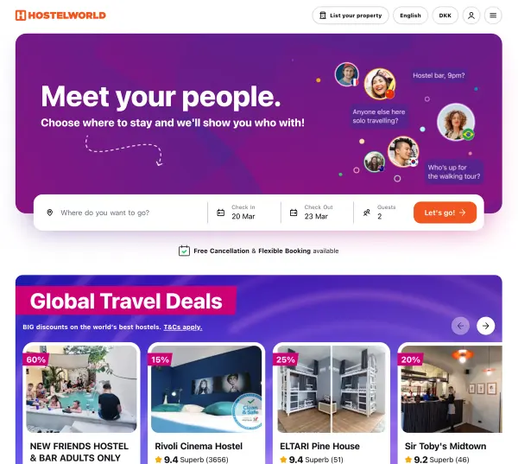
Task: Open the user account profile icon
Action: (x=471, y=16)
